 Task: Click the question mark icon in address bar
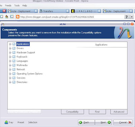(x=127, y=17)
